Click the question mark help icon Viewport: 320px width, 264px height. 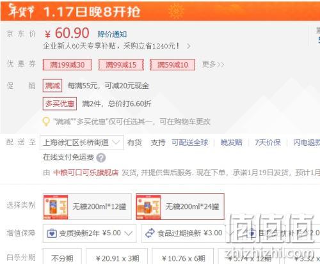coord(101,158)
